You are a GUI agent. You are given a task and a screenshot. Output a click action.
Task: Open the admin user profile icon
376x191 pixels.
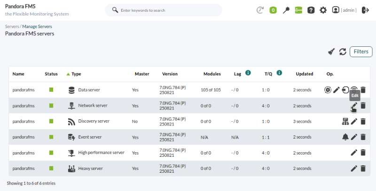click(336, 10)
